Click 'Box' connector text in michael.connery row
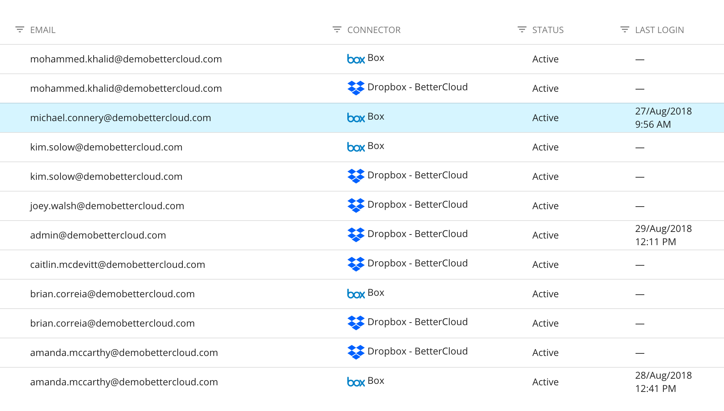Image resolution: width=724 pixels, height=411 pixels. [376, 116]
